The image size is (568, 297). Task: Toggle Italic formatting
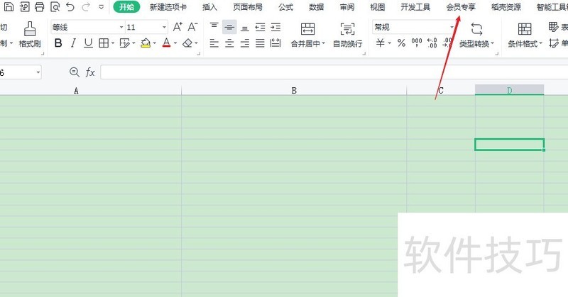[73, 43]
